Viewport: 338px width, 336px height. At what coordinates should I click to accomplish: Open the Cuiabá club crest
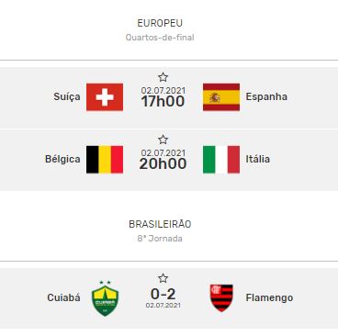pos(105,298)
